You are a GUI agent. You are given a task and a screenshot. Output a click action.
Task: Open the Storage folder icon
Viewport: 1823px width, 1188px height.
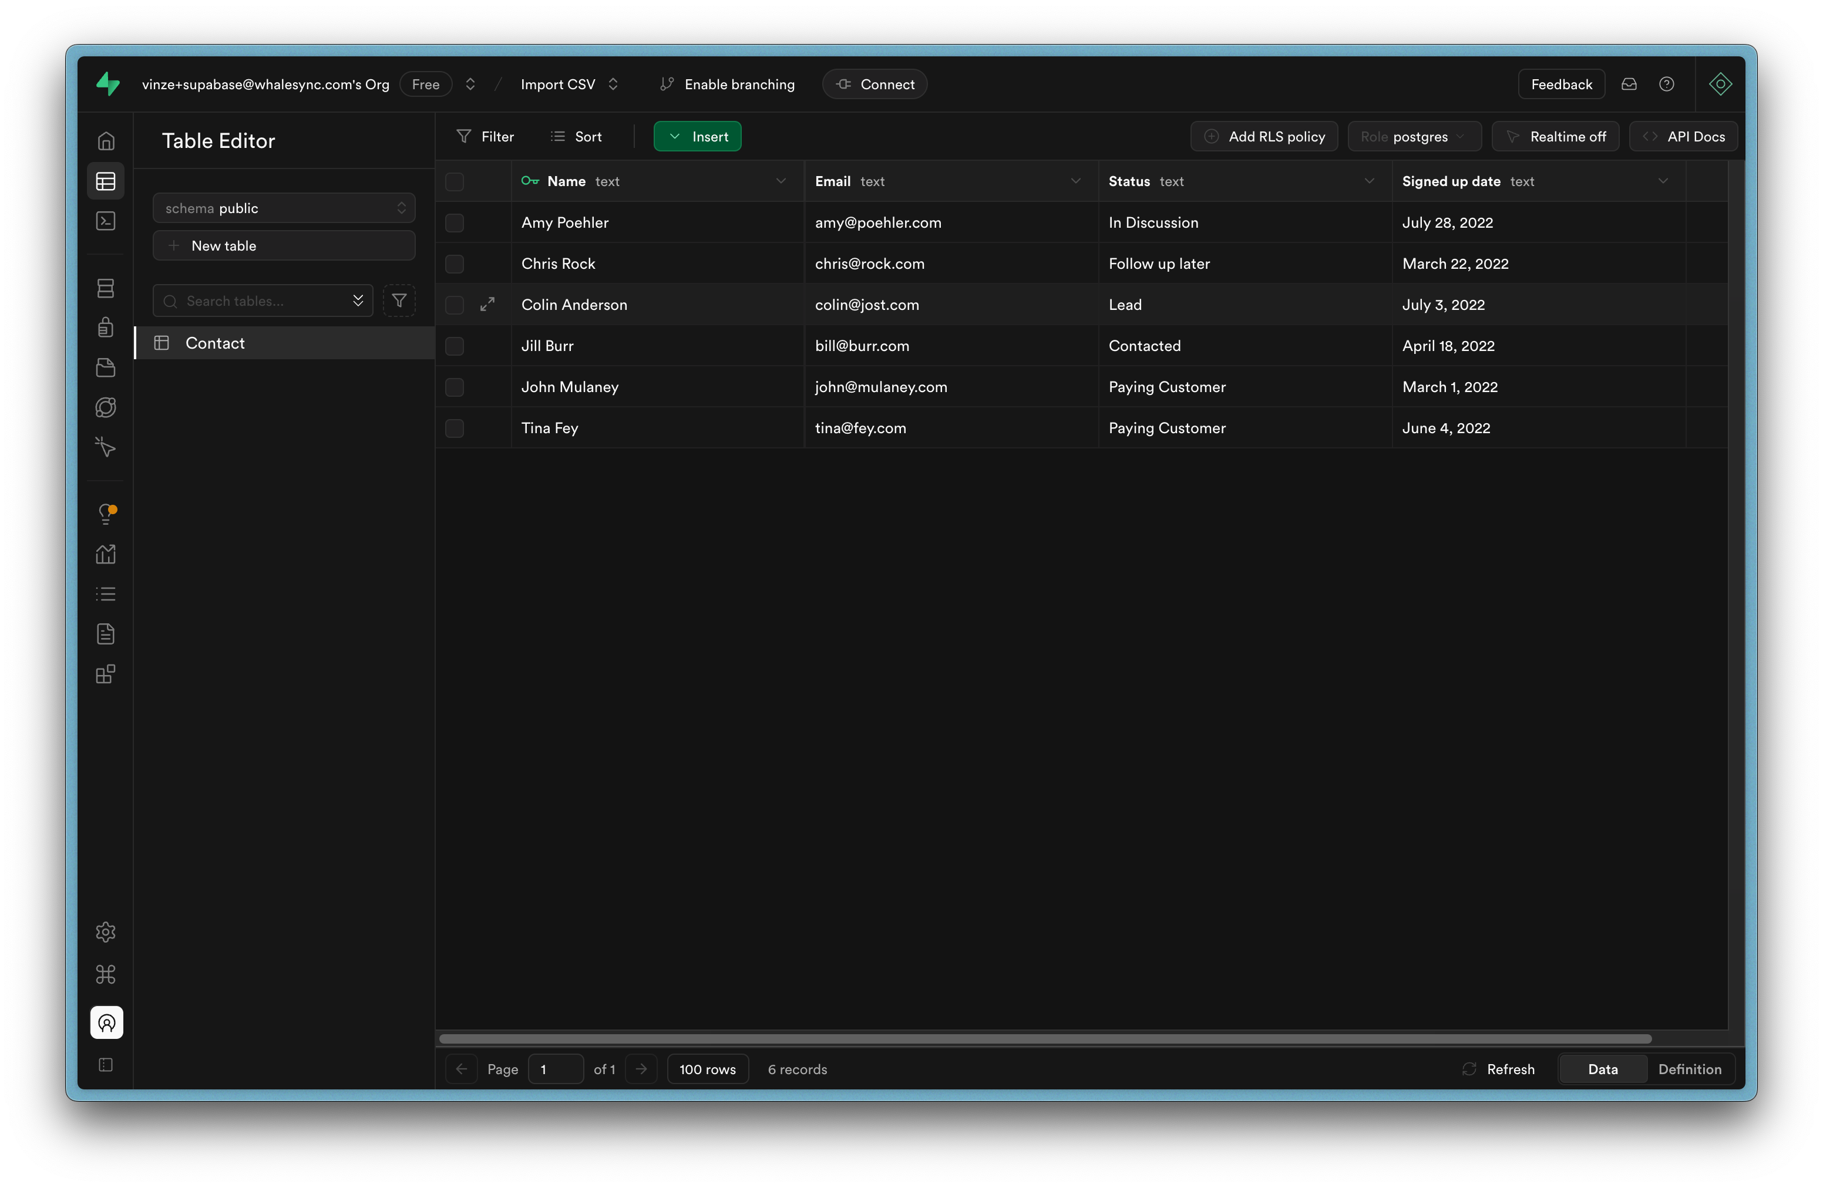(x=106, y=367)
